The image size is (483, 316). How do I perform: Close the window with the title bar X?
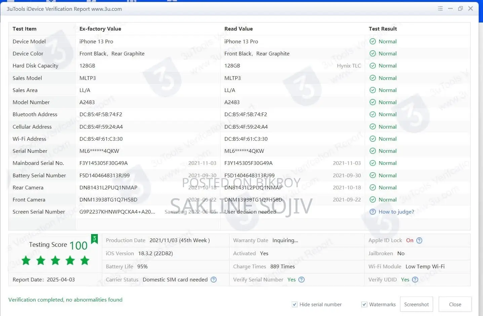tap(471, 8)
